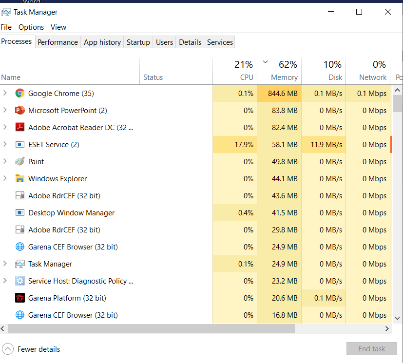This screenshot has width=403, height=363.
Task: Expand the ESET Service (2) group
Action: (x=5, y=144)
